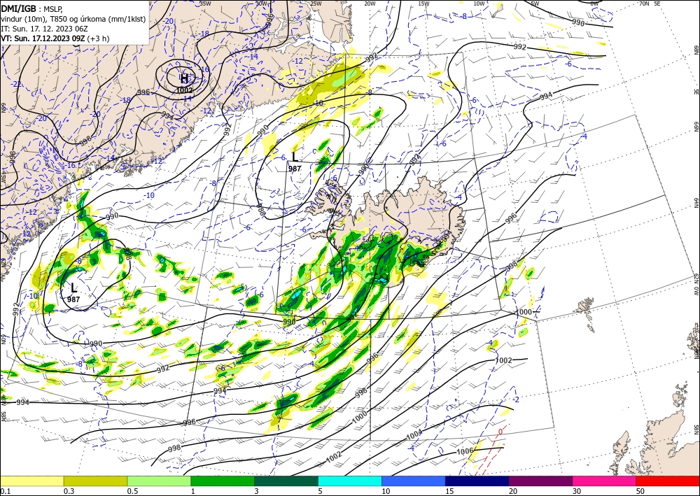Screen dimensions: 700x496
Task: Select the medium green 1 mm legend segment
Action: point(223,481)
